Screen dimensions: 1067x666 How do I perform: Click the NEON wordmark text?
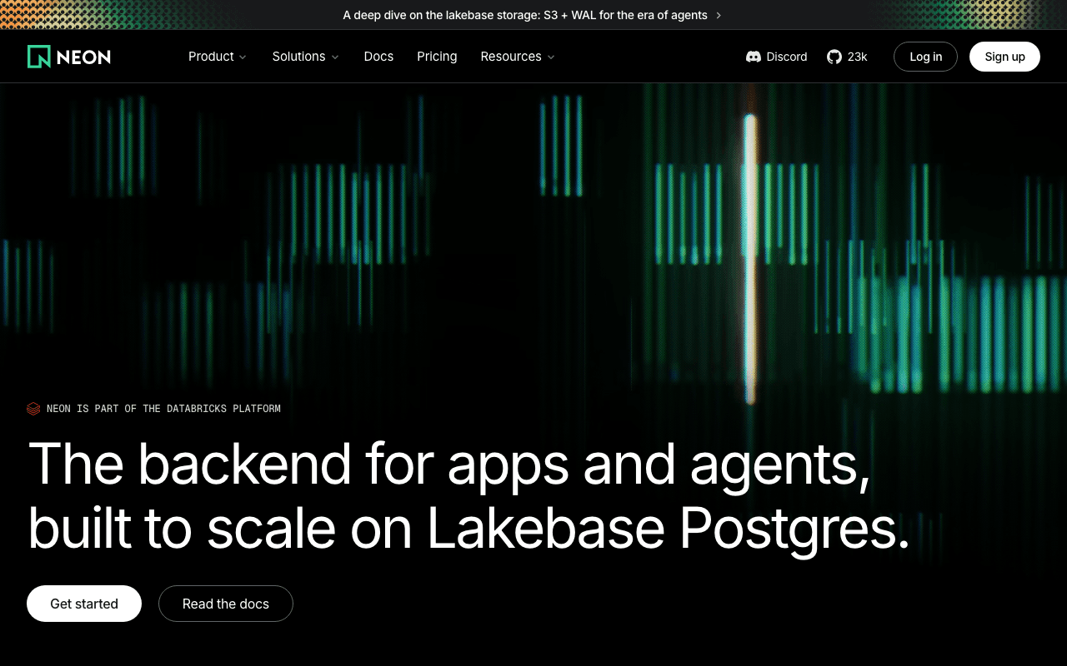point(83,57)
